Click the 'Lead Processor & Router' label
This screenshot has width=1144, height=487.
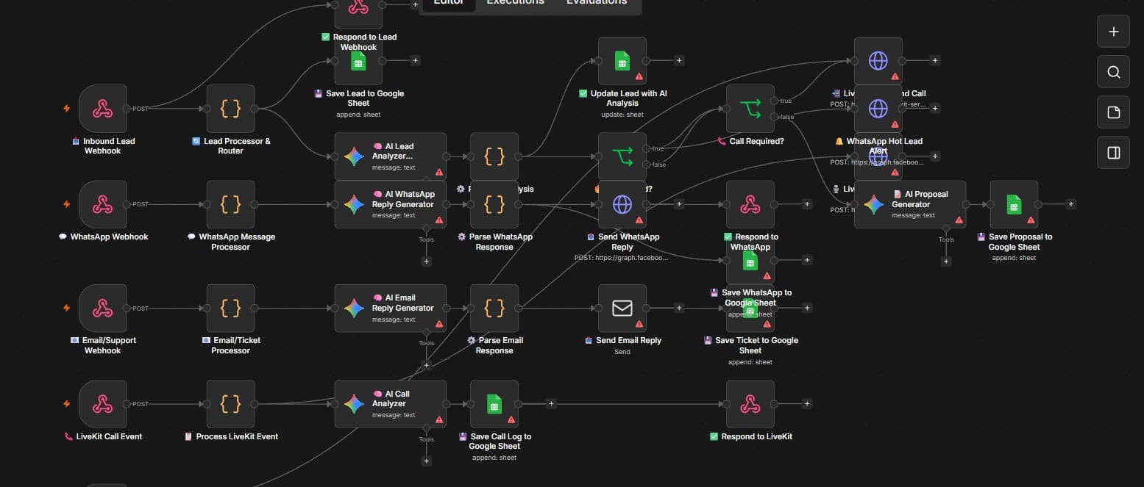[x=231, y=146]
